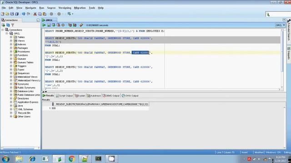Click the result cell showing 500
291x163 pixels.
[x=100, y=108]
